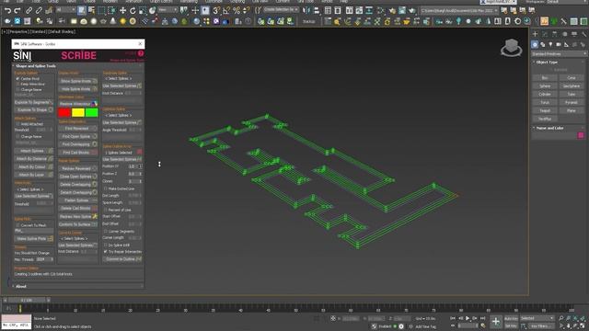Click the Restore Wirecolour palette icon
589x331 pixels.
pyautogui.click(x=94, y=104)
